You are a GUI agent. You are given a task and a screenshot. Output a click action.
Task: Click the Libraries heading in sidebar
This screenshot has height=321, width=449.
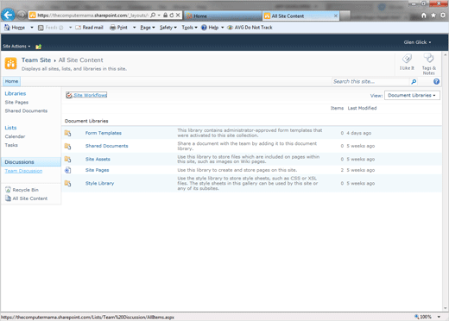pos(16,93)
